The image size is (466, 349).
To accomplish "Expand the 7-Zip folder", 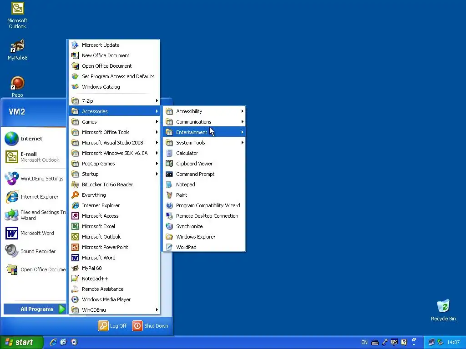I will (114, 100).
